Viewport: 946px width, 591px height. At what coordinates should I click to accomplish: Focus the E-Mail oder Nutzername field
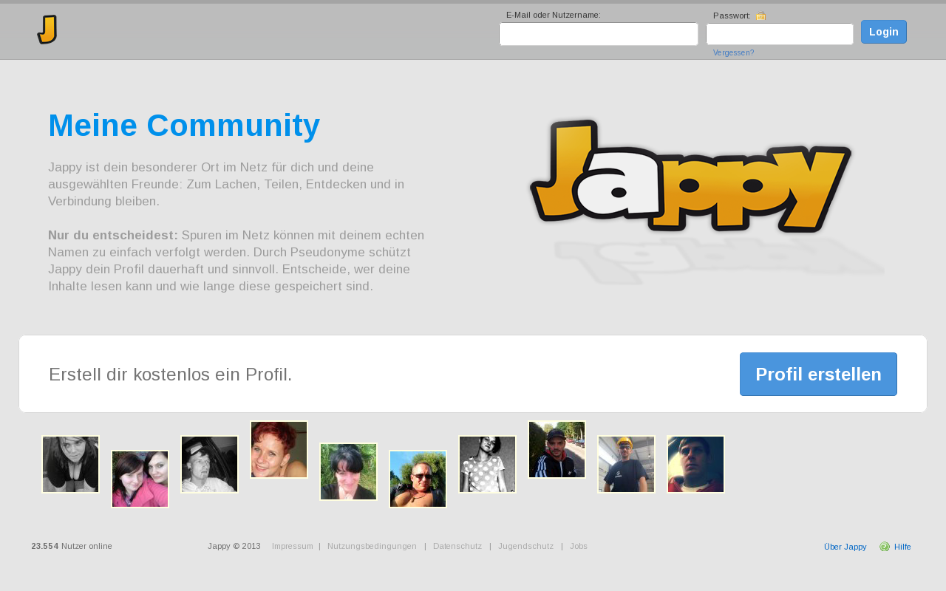(x=599, y=34)
